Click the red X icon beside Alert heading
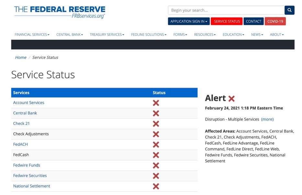 click(231, 99)
